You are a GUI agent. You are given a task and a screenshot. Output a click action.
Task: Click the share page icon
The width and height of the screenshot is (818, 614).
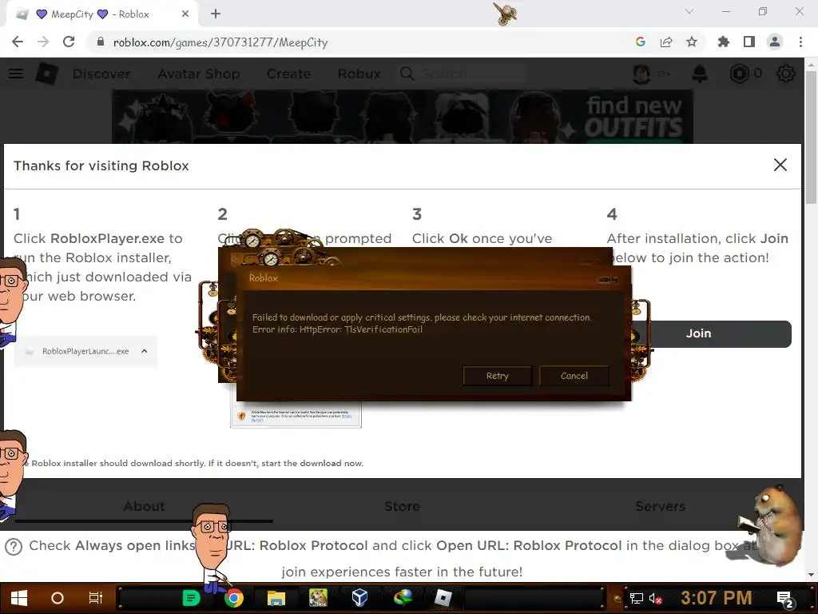(x=666, y=42)
